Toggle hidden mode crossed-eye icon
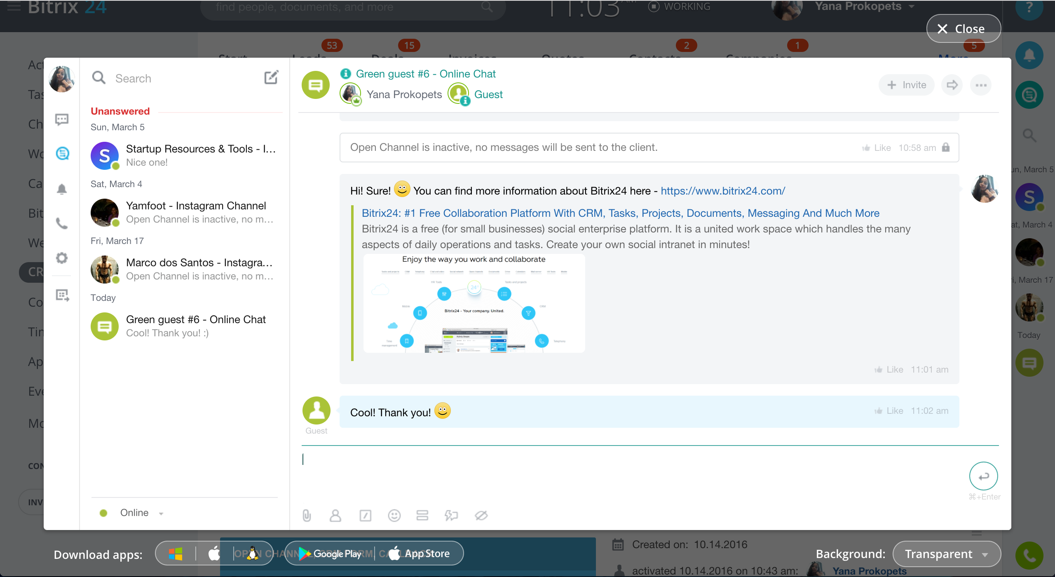Screen dimensions: 1055x577 [x=481, y=515]
